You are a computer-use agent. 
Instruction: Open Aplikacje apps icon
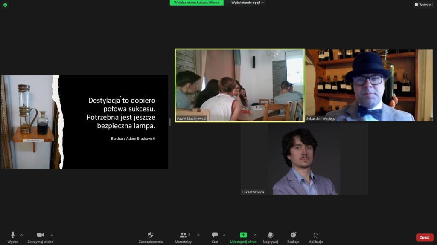[x=316, y=235]
